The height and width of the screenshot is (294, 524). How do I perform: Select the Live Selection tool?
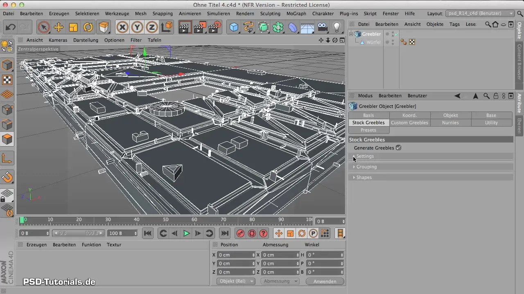44,27
